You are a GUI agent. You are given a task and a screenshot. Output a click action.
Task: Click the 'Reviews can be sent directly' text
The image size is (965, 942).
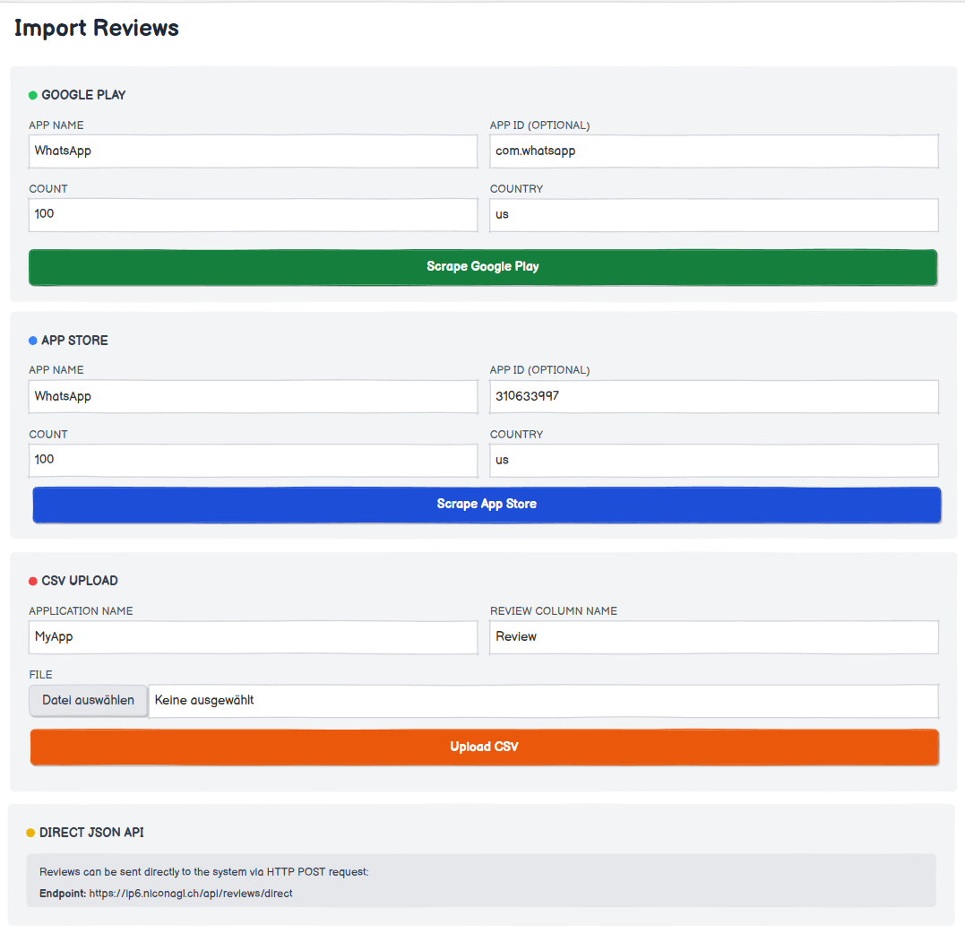[203, 872]
